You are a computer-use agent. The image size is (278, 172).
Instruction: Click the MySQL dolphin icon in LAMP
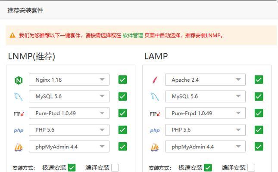click(x=155, y=97)
